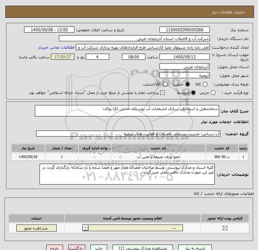The image size is (258, 250).
Task: Click the پاسخ به نیاز button
Action: (195, 248)
